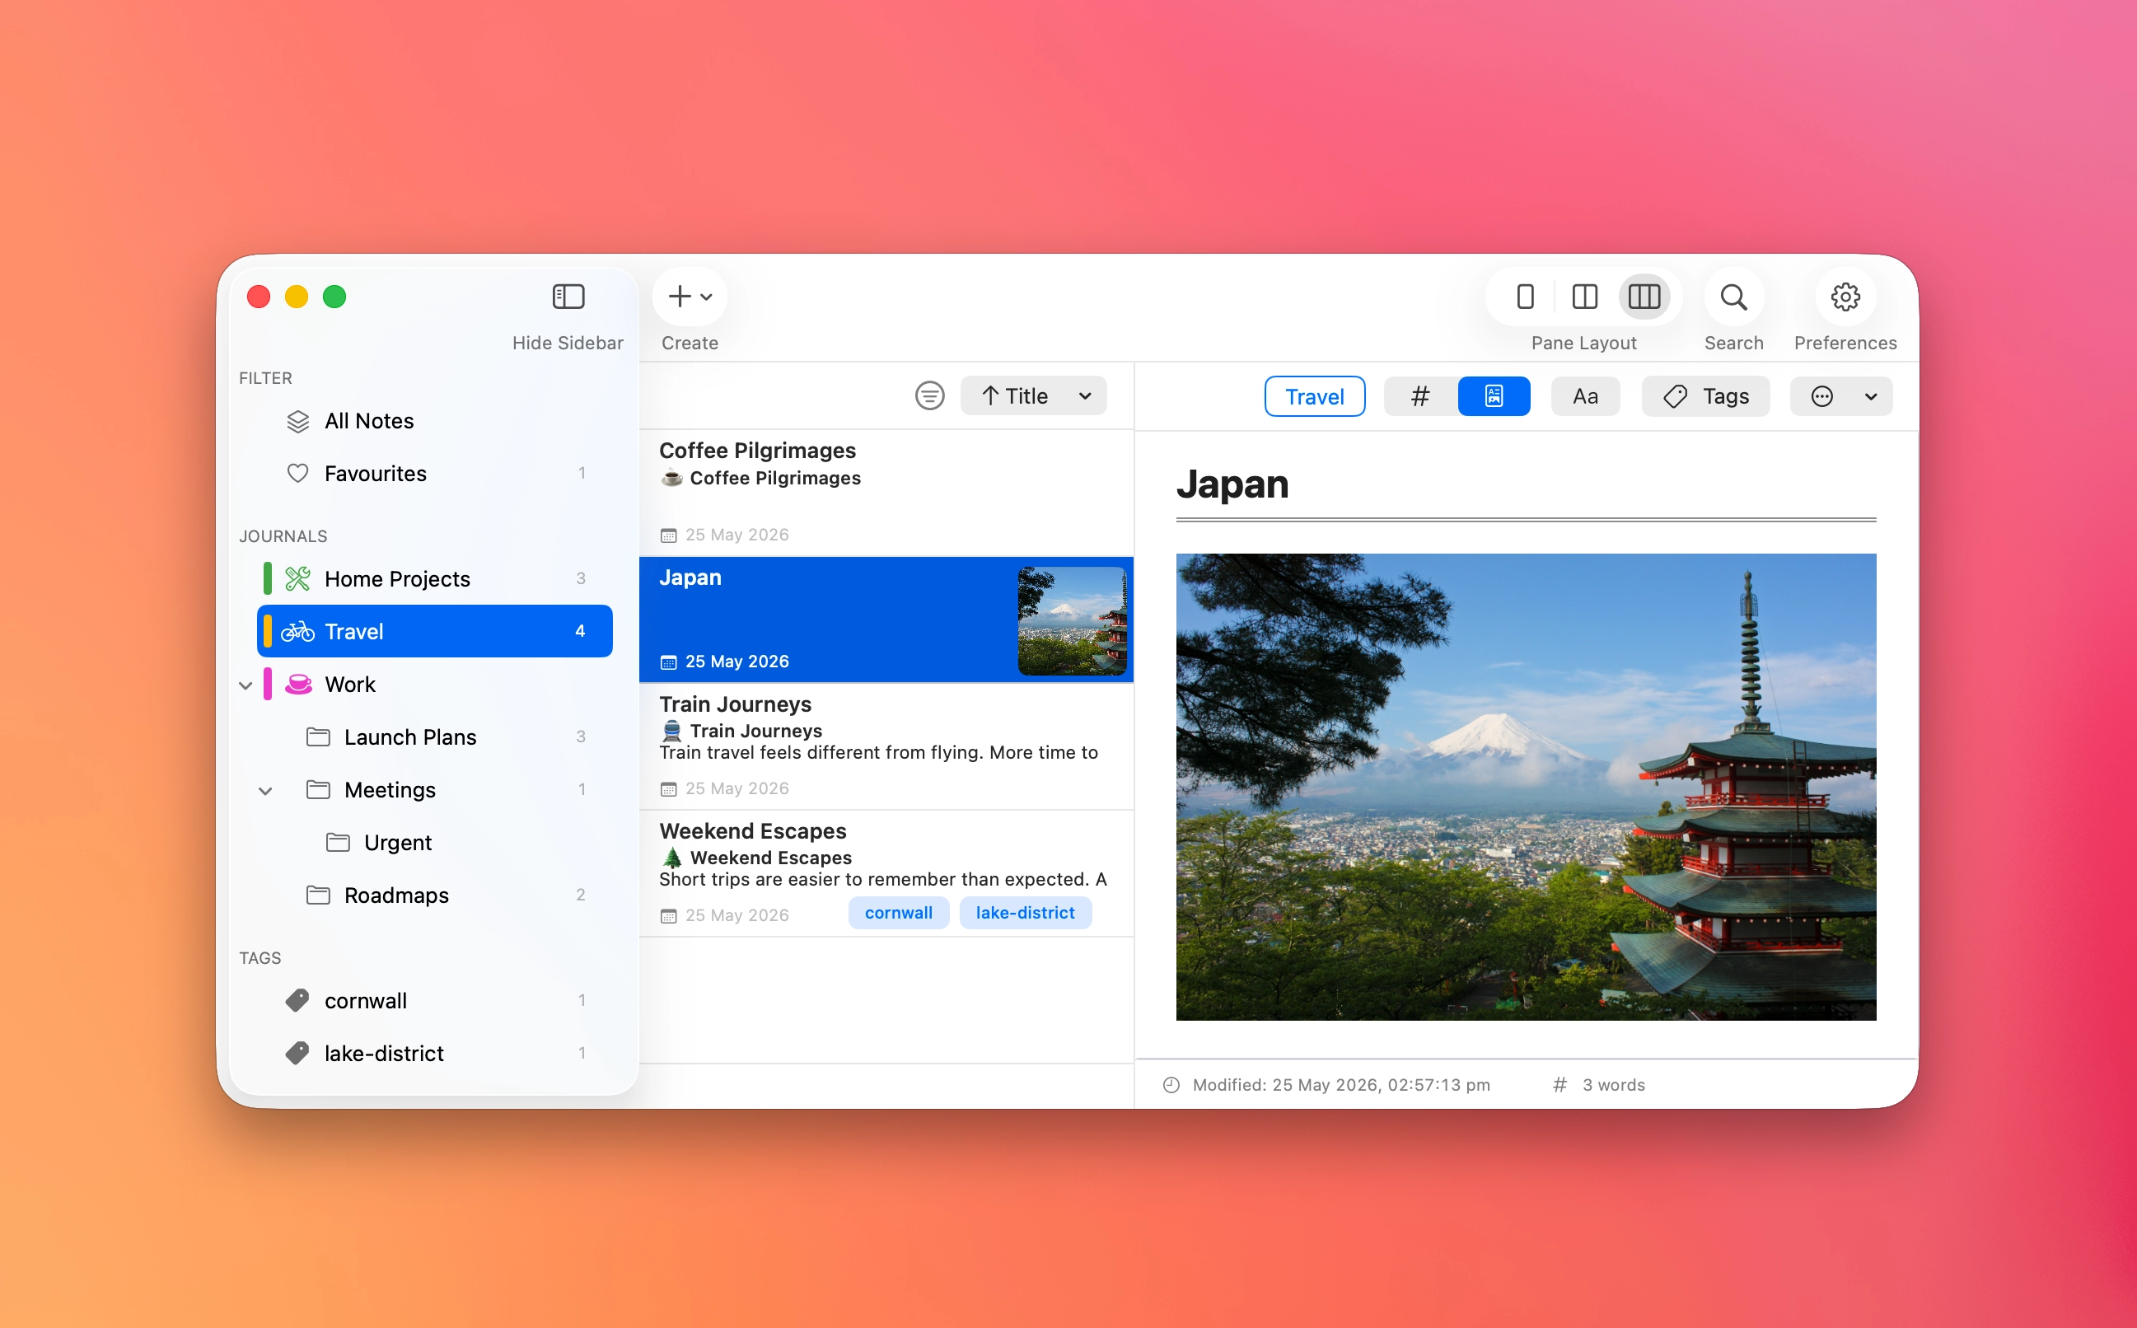Click the plus Create button
Image resolution: width=2137 pixels, height=1328 pixels.
point(680,297)
